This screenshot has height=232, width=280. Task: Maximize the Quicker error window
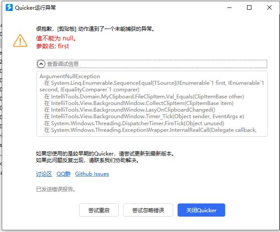click(x=249, y=7)
